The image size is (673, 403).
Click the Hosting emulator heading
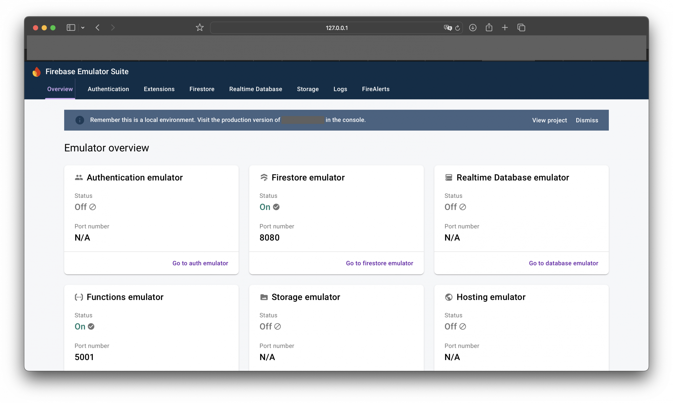(491, 297)
